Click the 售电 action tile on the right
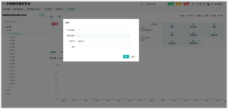228x109 pixels. (x=214, y=26)
